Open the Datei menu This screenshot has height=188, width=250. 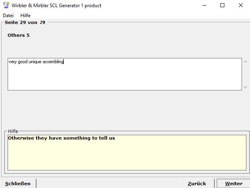point(8,16)
